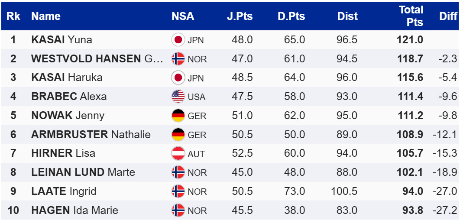
Task: Click the Austria flag icon for HIRNER
Action: point(178,153)
